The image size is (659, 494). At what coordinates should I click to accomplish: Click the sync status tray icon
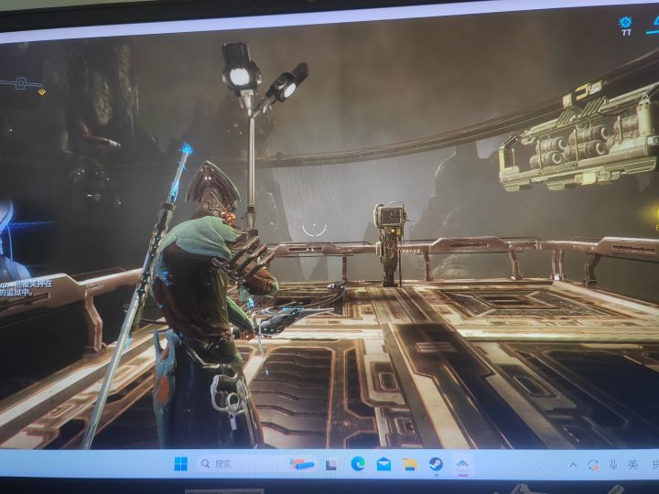593,465
